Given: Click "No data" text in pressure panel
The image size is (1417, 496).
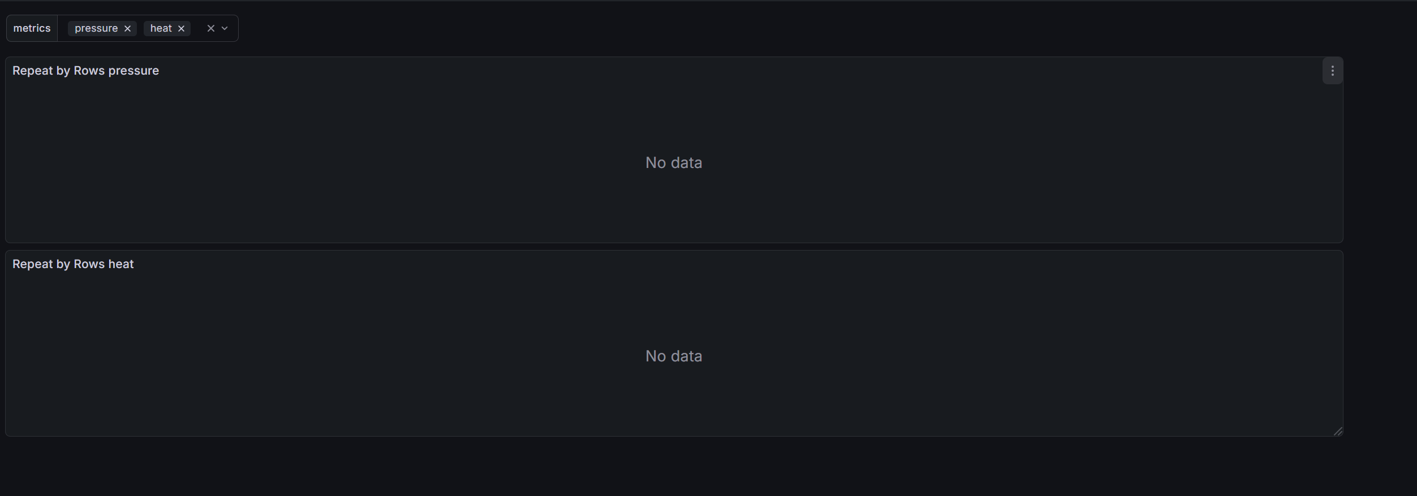Looking at the screenshot, I should [x=673, y=163].
